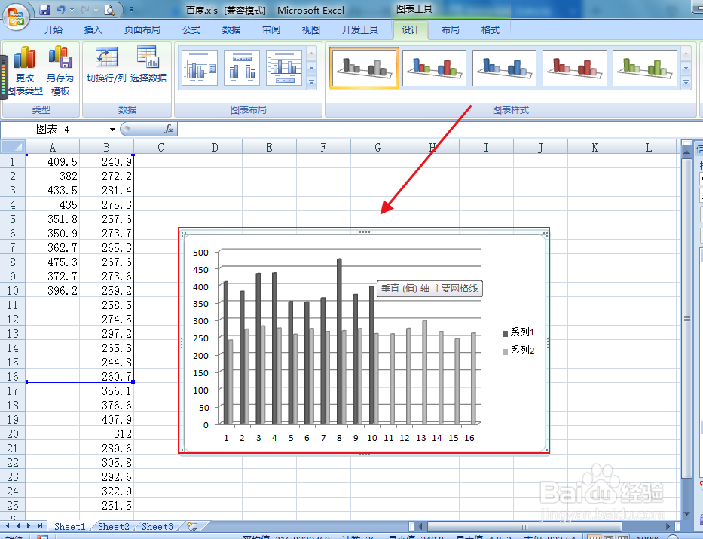The width and height of the screenshot is (703, 539).
Task: Click horizontal axis label 16
Action: click(x=469, y=438)
